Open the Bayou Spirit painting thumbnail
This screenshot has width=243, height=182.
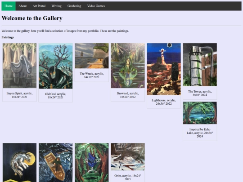tap(19, 66)
